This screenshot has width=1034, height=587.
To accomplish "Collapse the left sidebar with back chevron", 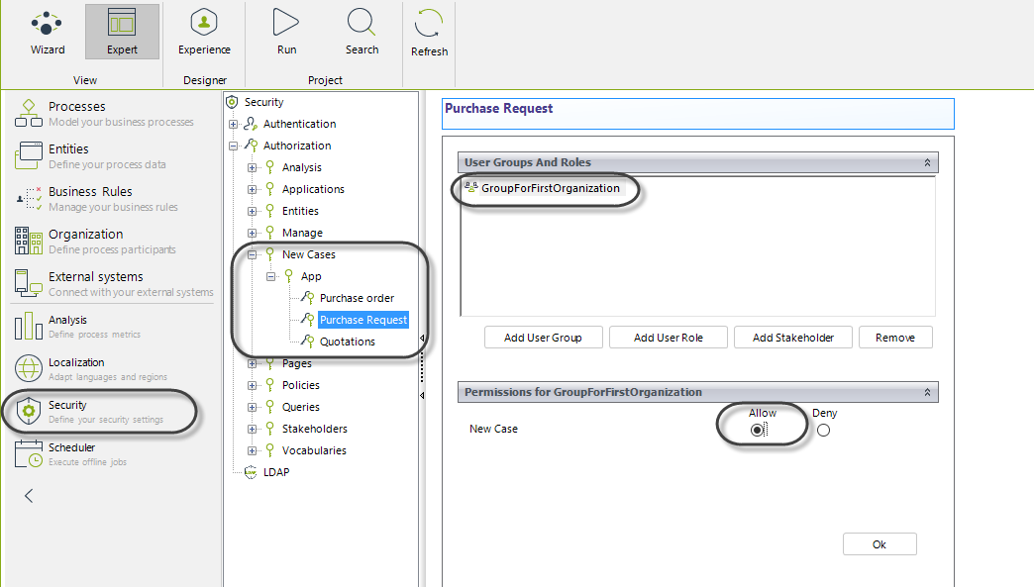I will (x=29, y=496).
